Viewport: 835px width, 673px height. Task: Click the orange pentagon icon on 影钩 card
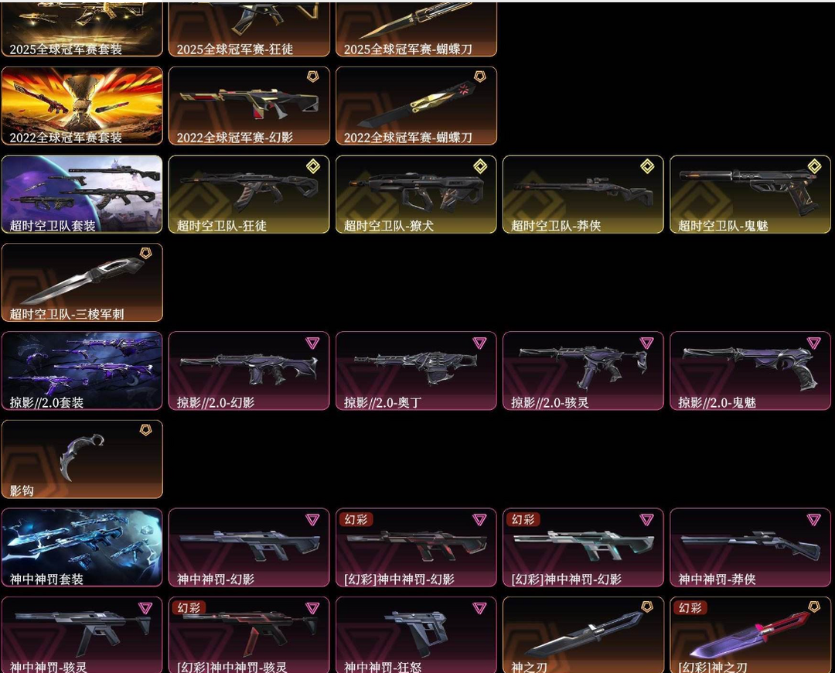[145, 429]
